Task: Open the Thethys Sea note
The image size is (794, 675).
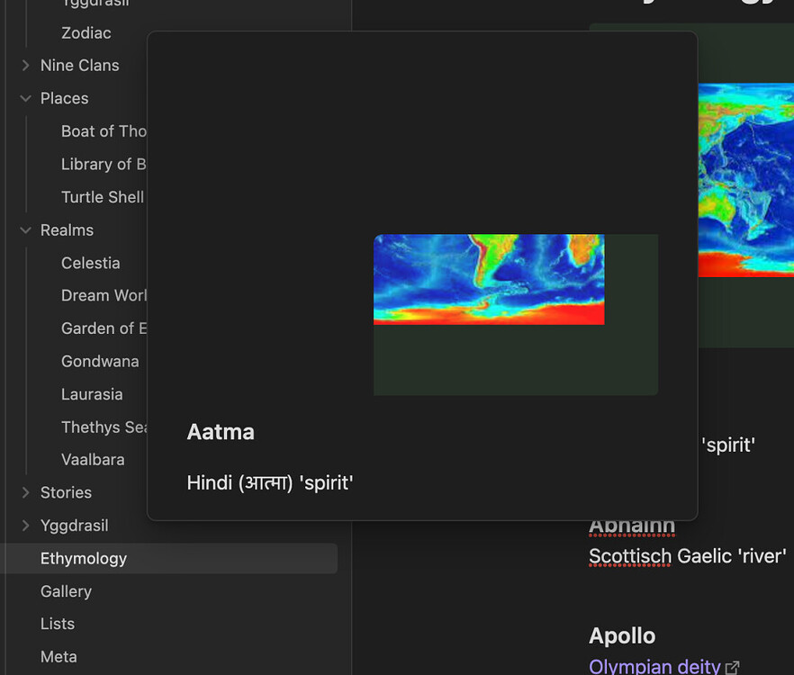Action: click(x=104, y=427)
